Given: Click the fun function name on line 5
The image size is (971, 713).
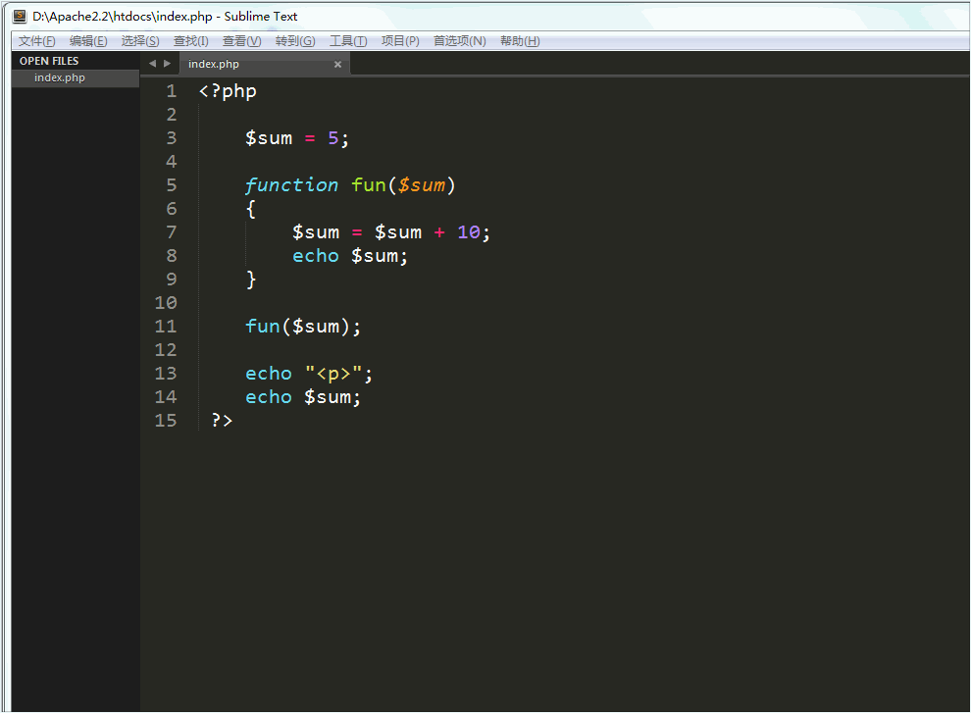Looking at the screenshot, I should (369, 185).
